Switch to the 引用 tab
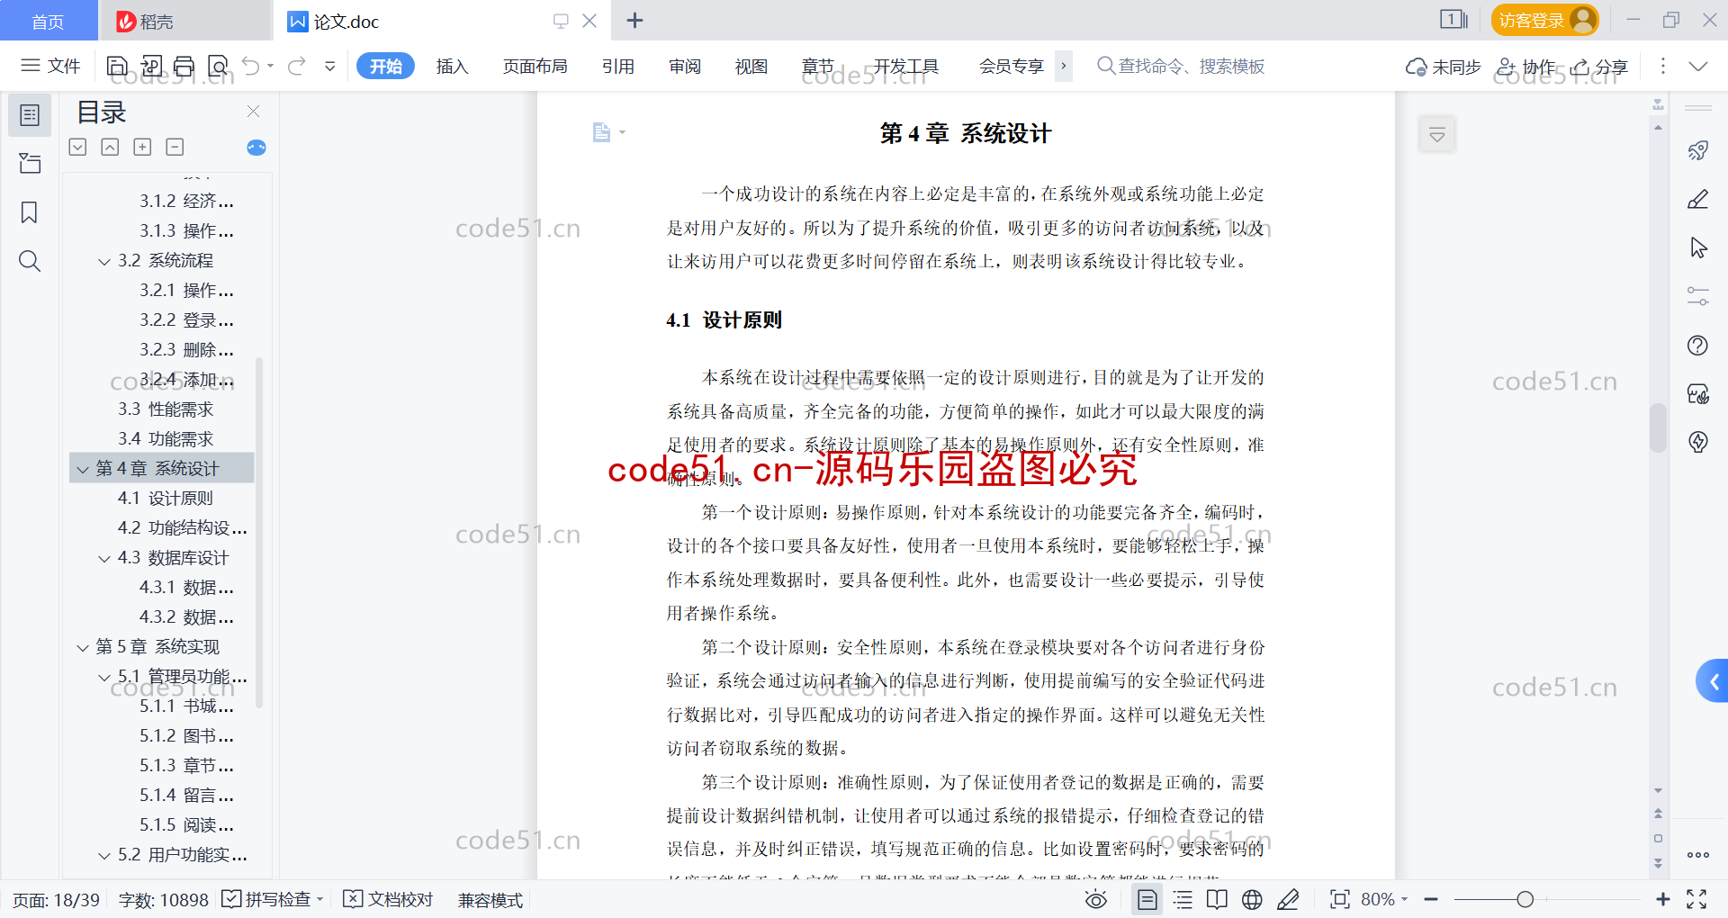 point(618,66)
